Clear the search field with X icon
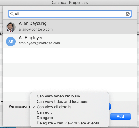Image resolution: width=139 pixels, height=128 pixels. coord(128,14)
